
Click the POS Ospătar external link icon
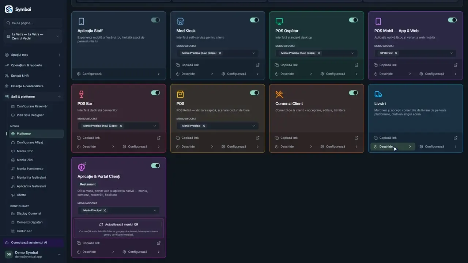tap(356, 65)
